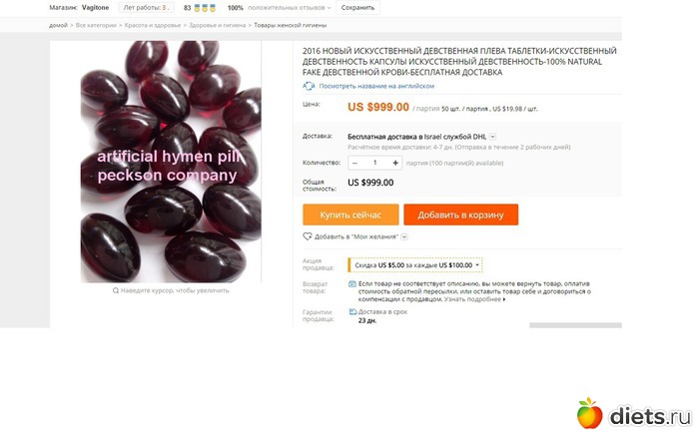Screen dimensions: 699x437
Task: Click the translate icon beside English title link
Action: [309, 86]
